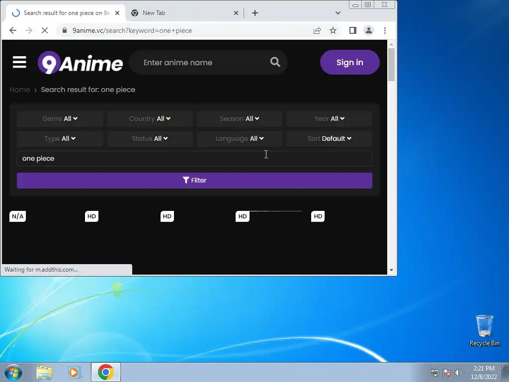Switch to the New Tab tab
The image size is (509, 382).
pos(183,13)
